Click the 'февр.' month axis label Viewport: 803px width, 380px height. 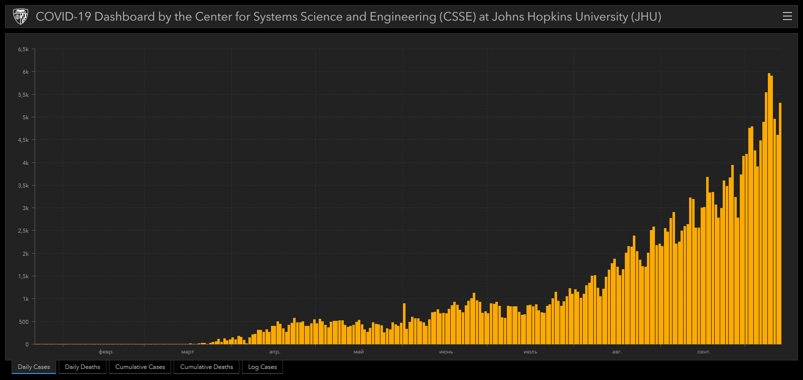click(x=106, y=352)
